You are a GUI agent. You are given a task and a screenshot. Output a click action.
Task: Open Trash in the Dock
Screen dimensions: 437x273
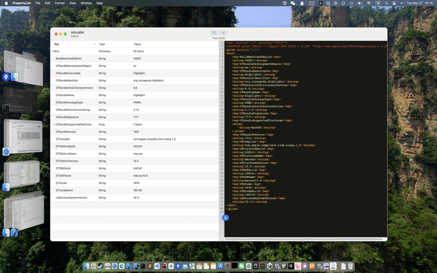[x=351, y=266]
